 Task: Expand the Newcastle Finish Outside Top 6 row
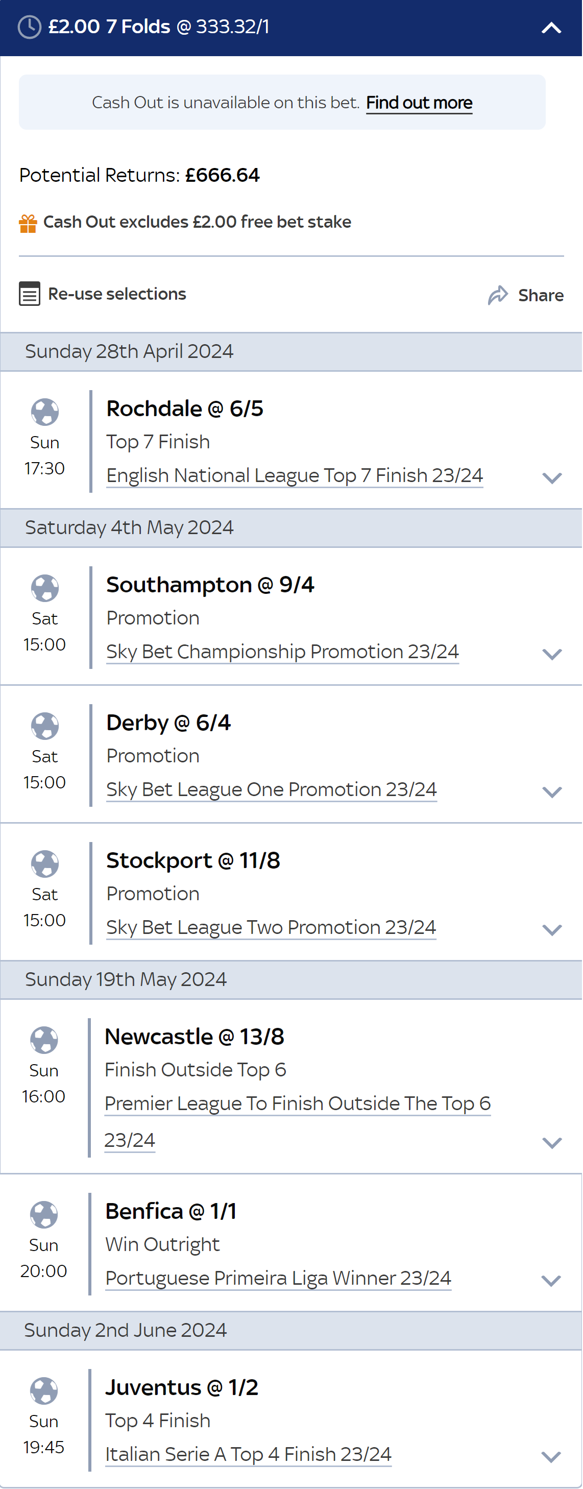(552, 1143)
